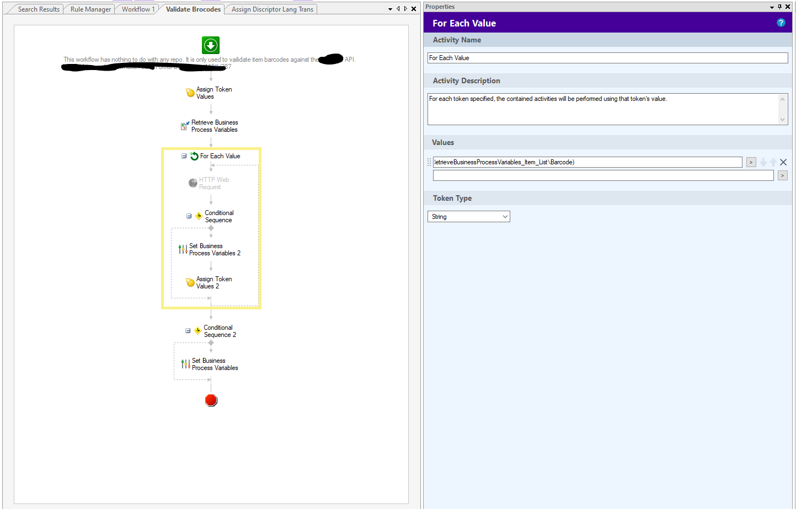Click token button beside empty value field
This screenshot has height=509, width=796.
pyautogui.click(x=782, y=175)
